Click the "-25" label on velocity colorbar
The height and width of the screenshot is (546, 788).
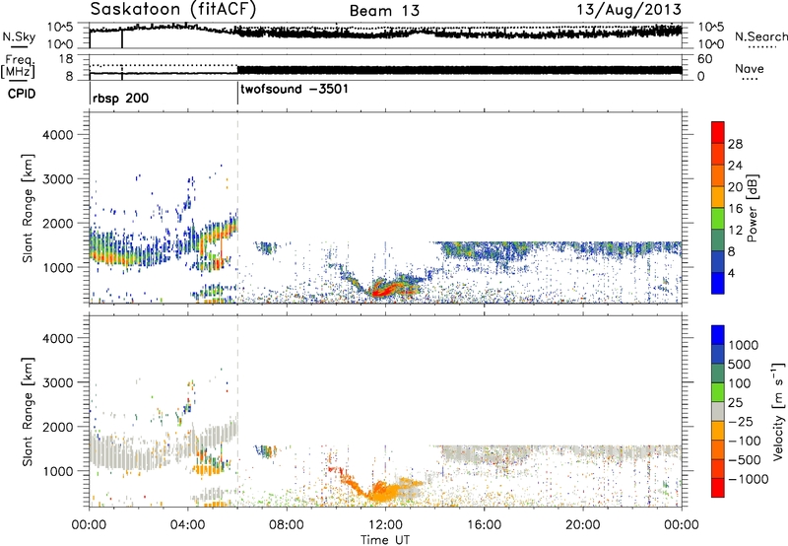[x=739, y=422]
